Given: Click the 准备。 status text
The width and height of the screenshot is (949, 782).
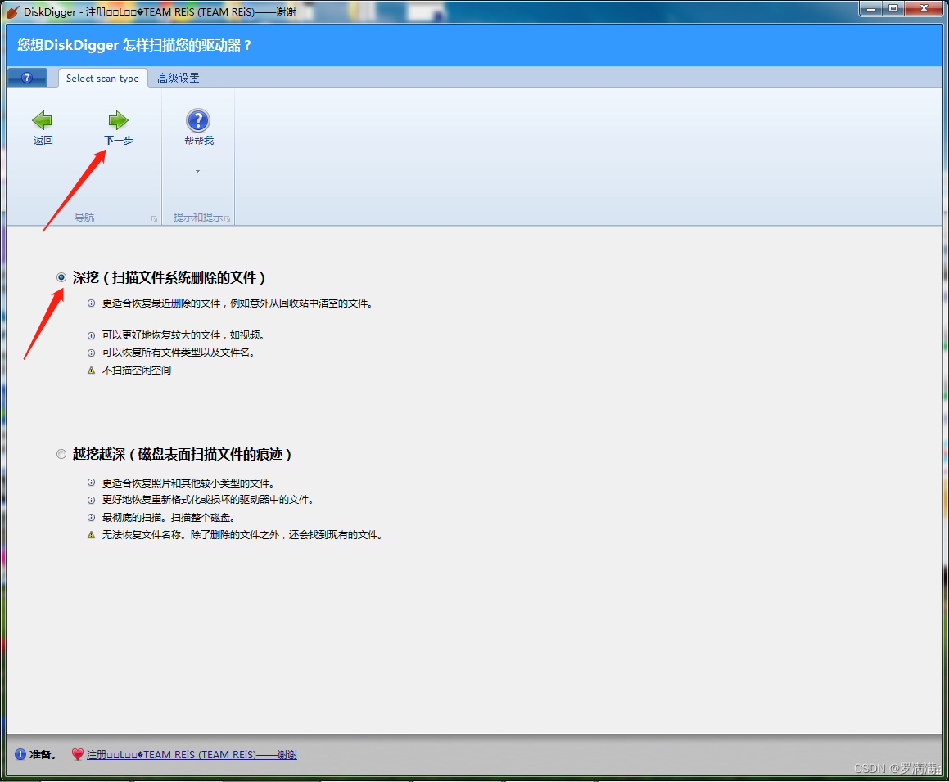Looking at the screenshot, I should (43, 754).
